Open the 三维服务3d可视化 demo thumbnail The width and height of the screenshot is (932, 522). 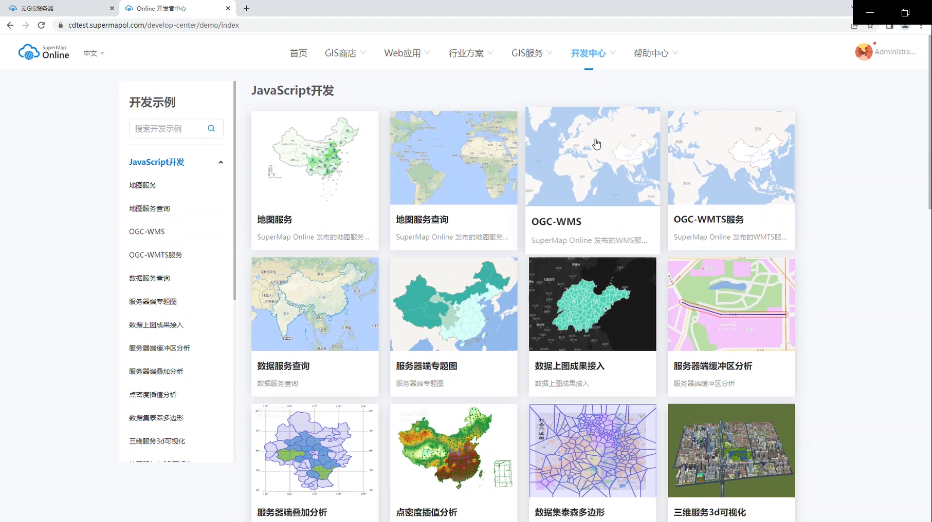coord(731,451)
